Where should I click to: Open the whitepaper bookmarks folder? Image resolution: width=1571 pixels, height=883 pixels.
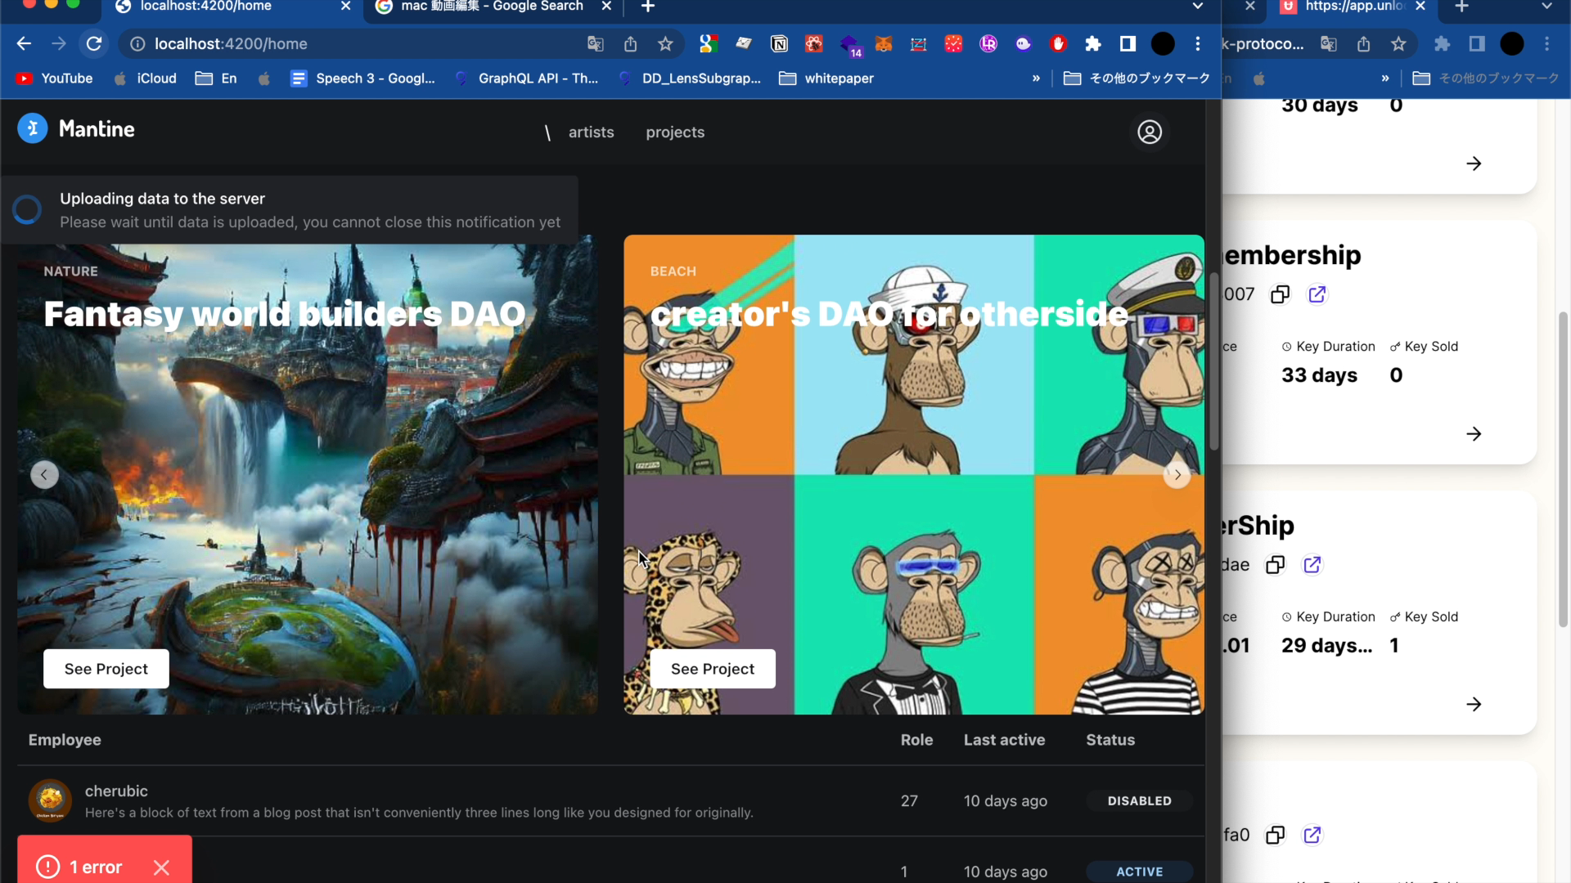[x=826, y=78]
